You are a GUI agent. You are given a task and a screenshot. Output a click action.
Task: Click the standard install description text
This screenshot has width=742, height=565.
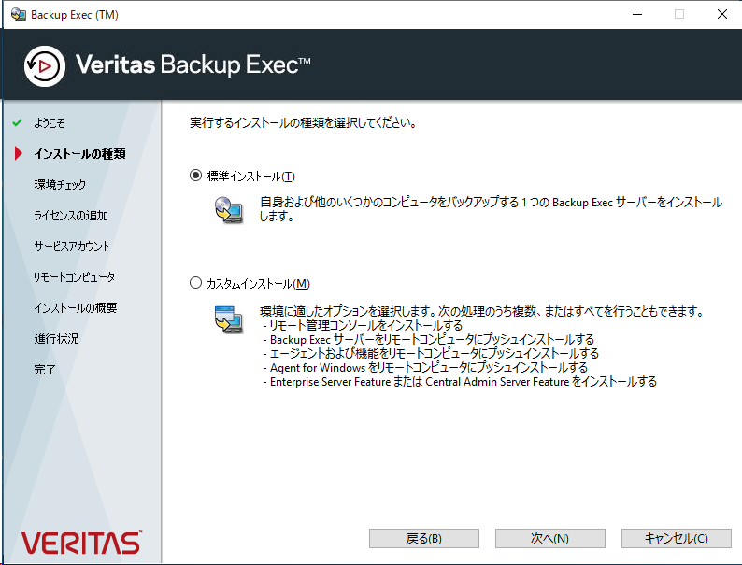pos(491,209)
